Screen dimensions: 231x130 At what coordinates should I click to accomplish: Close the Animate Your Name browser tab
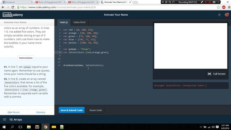coord(130,2)
